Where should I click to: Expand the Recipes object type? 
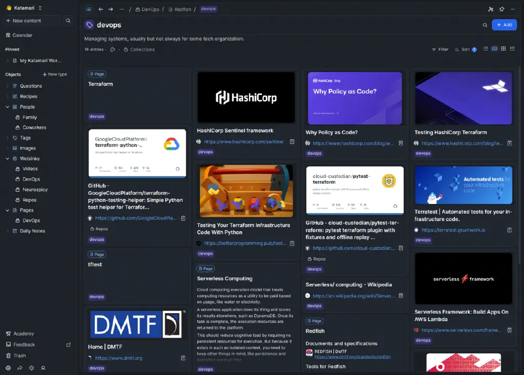[x=7, y=96]
